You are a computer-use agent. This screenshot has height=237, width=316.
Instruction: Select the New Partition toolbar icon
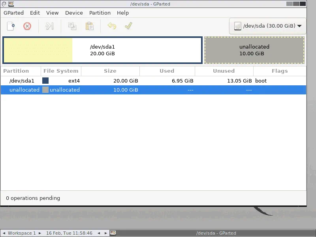click(x=11, y=26)
